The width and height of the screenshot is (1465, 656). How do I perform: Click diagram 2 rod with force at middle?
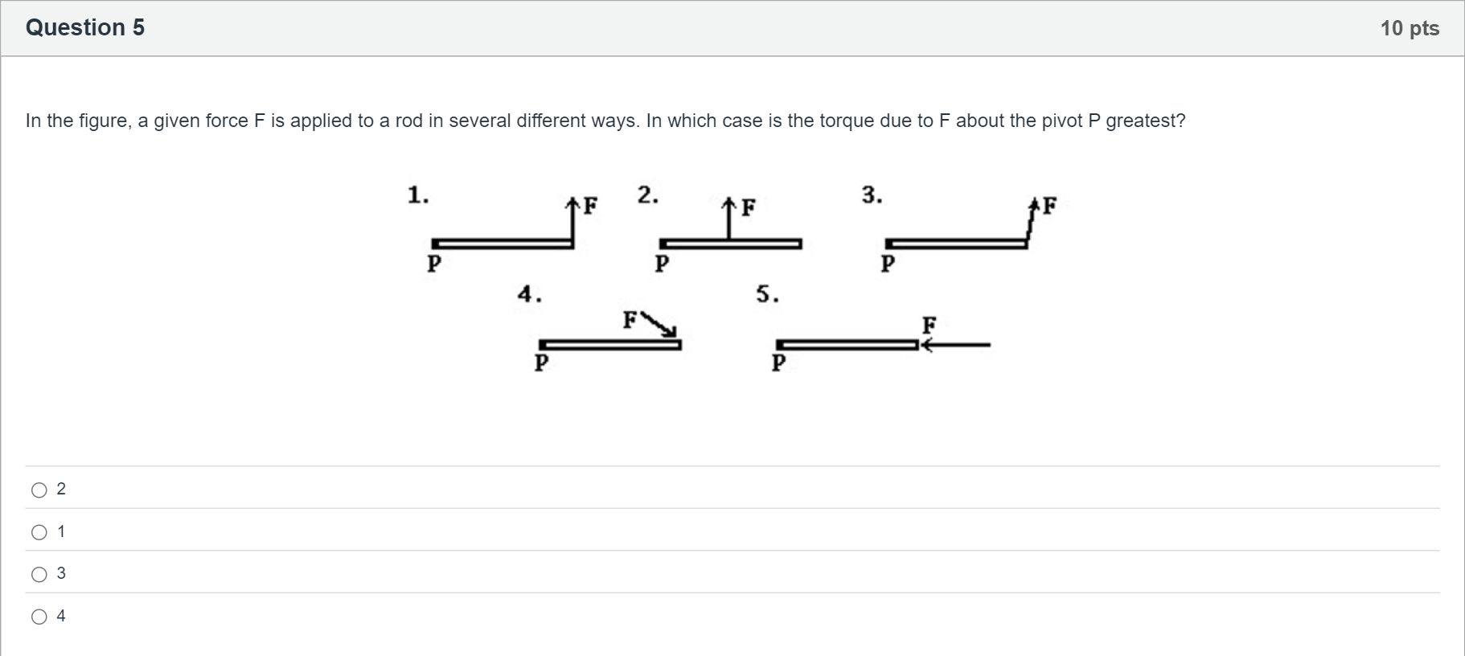(x=730, y=244)
